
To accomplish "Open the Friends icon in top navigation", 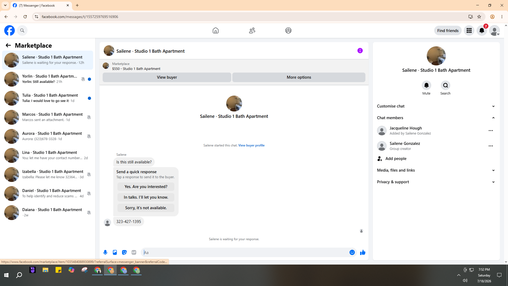I will point(252,30).
